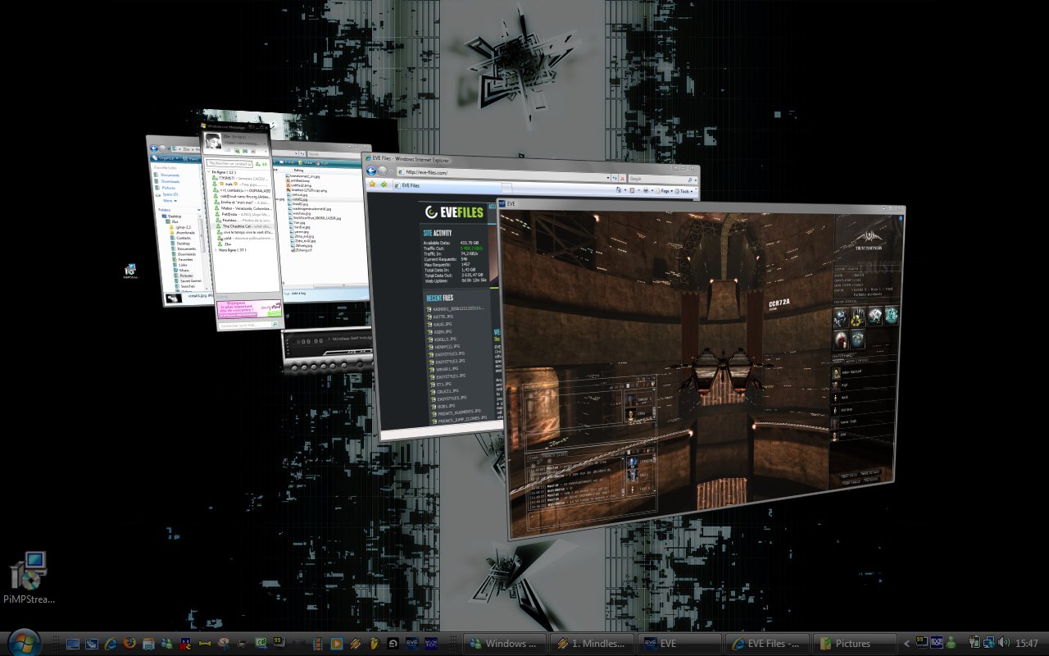This screenshot has width=1049, height=656.
Task: Open the Page dropdown menu in IE
Action: [663, 191]
